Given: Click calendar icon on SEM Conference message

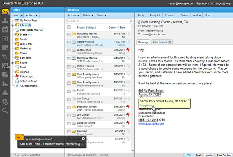Looking at the screenshot, I should 74,58.
